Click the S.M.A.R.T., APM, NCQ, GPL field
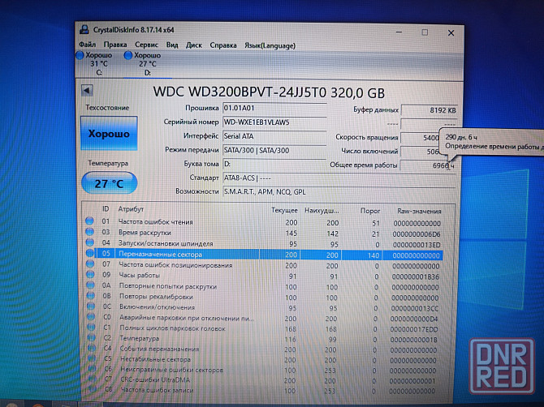Viewport: 544px width, 407px height. pyautogui.click(x=339, y=192)
